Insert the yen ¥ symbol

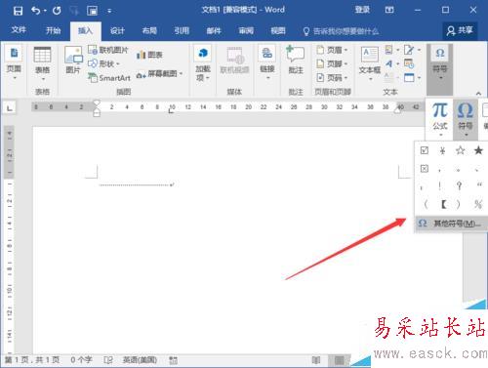click(442, 150)
